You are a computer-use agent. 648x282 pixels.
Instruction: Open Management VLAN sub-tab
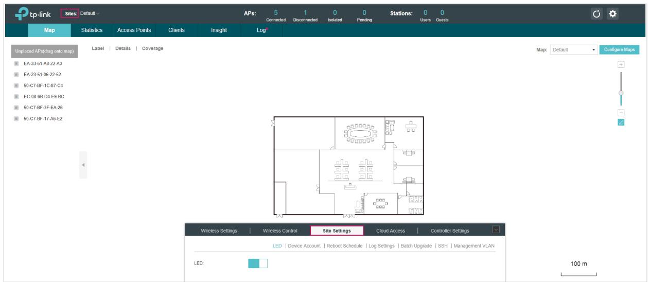pos(474,245)
